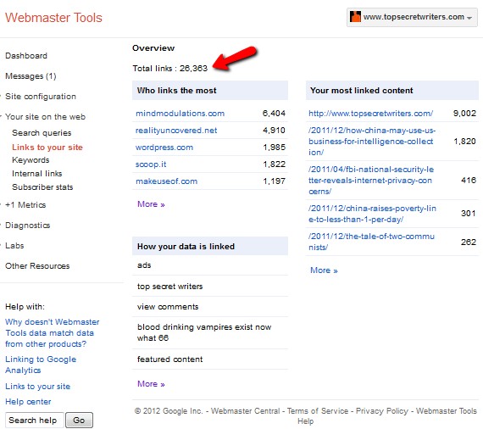Open the makeuseof.com link

coord(166,181)
